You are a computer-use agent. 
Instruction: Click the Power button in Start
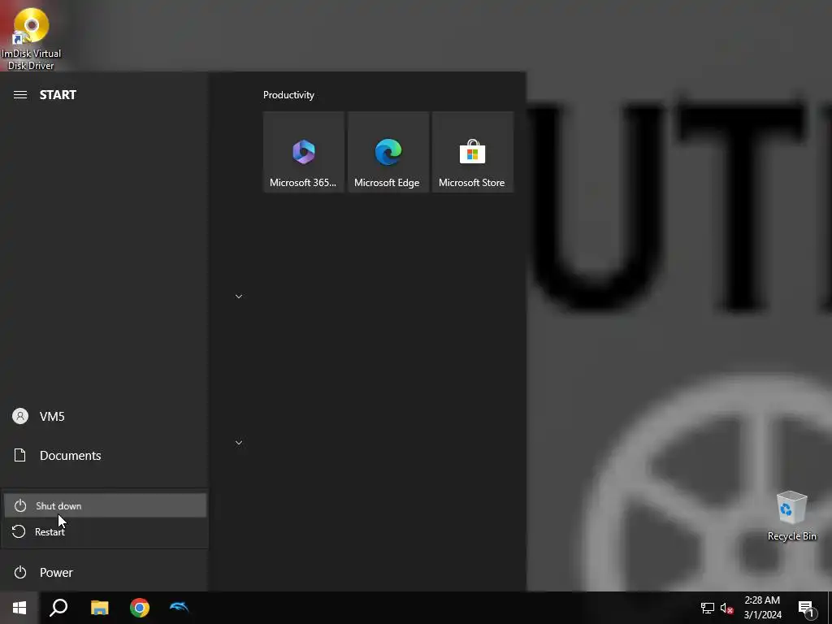coord(104,573)
